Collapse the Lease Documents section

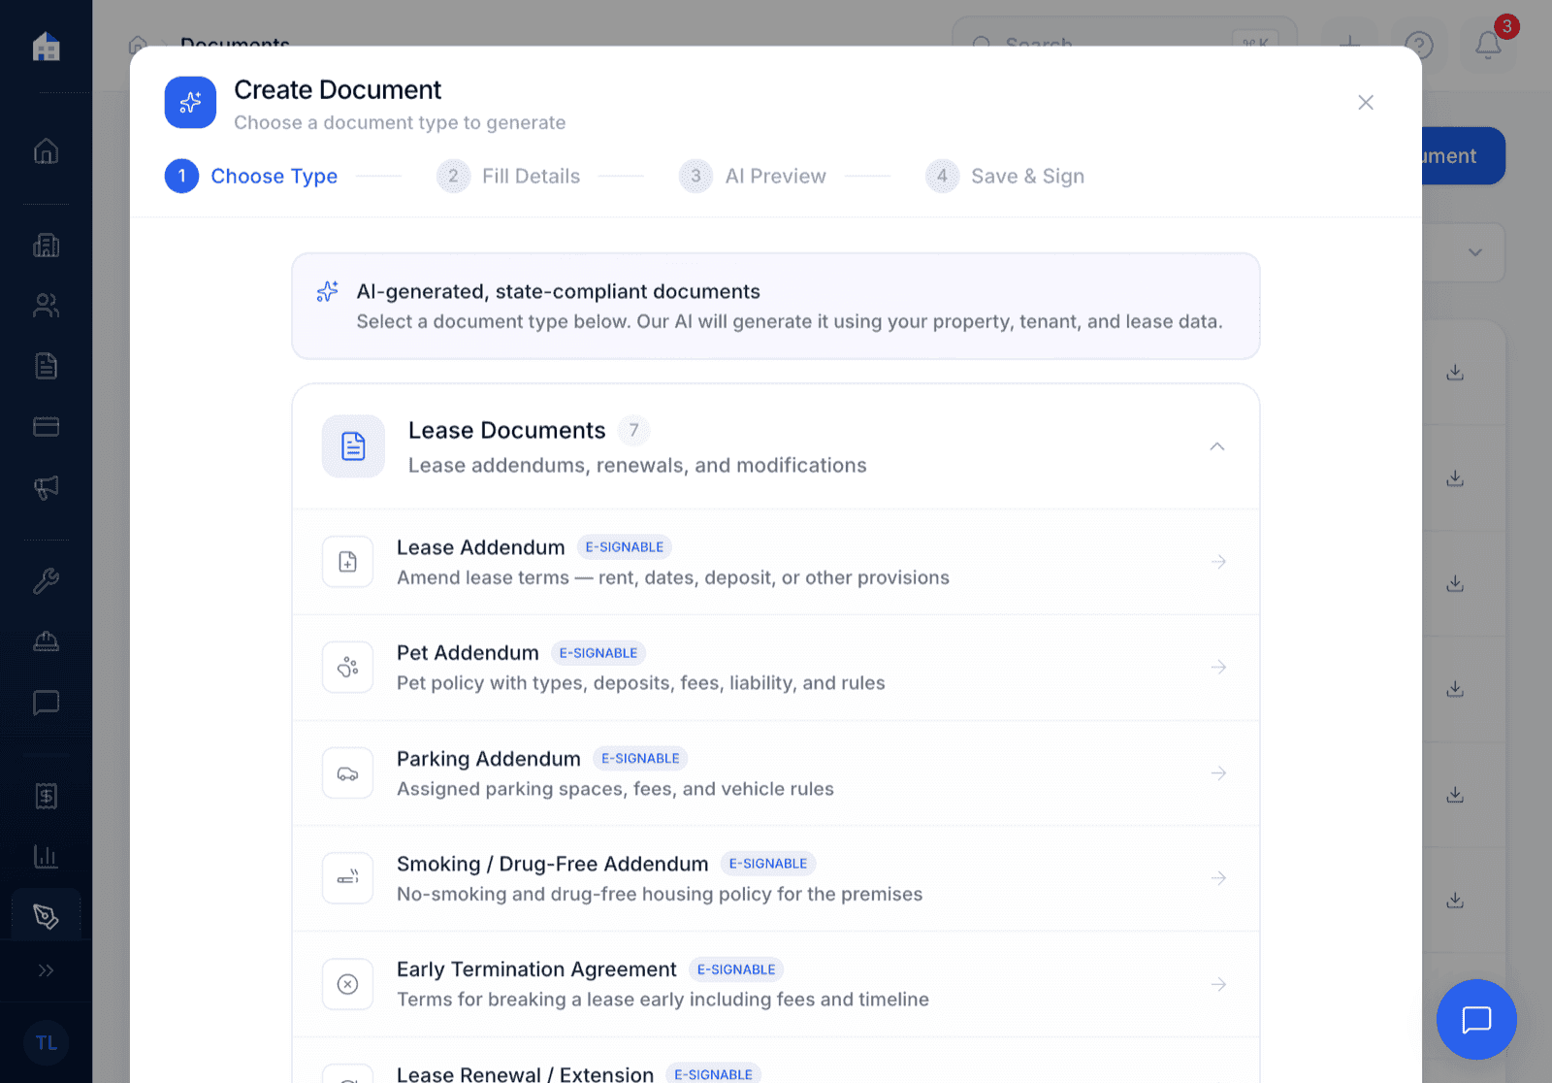[1217, 447]
